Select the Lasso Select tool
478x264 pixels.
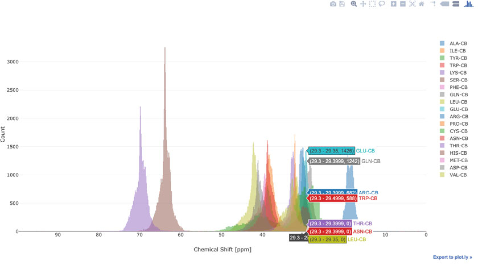382,4
